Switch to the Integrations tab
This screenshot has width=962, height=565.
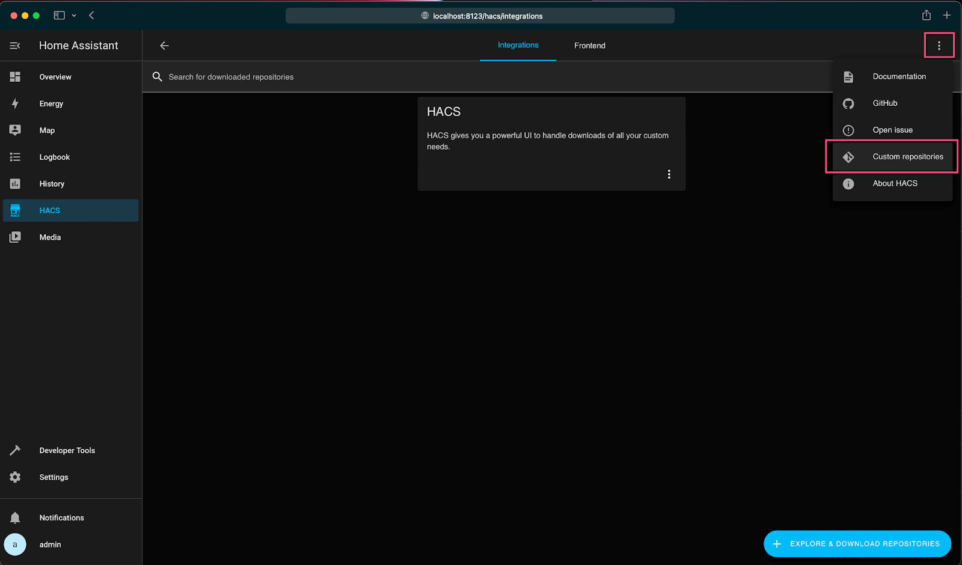pos(518,45)
